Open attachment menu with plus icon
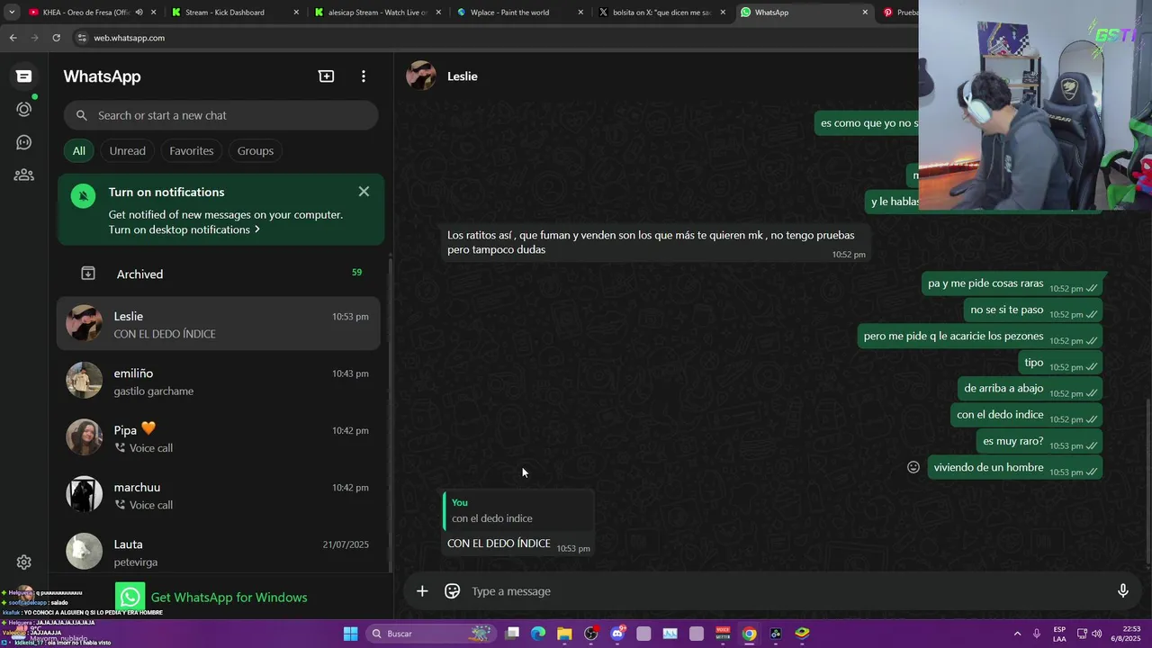 point(422,591)
